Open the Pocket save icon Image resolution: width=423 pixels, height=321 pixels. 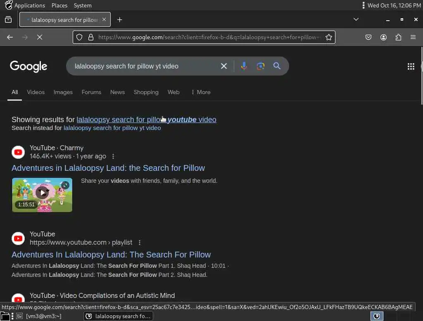coord(368,37)
